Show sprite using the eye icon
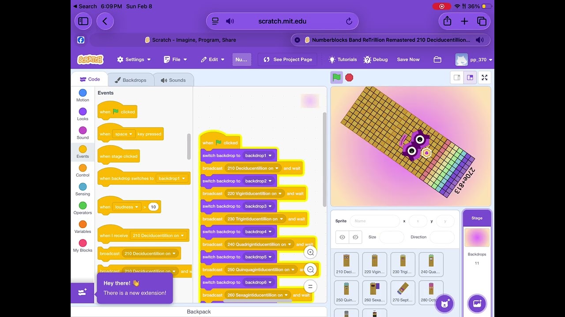The width and height of the screenshot is (565, 317). (x=342, y=237)
